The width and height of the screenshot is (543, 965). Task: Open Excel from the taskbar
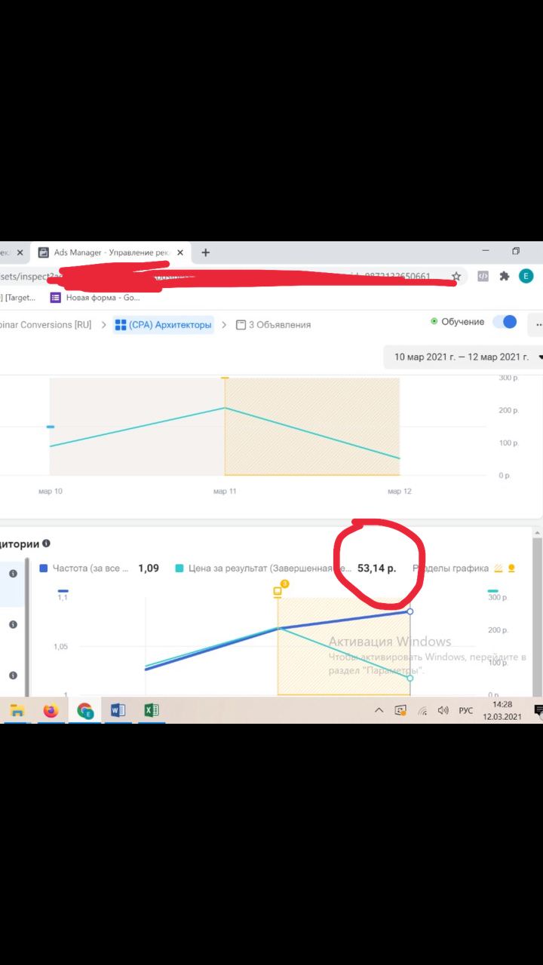pyautogui.click(x=151, y=710)
